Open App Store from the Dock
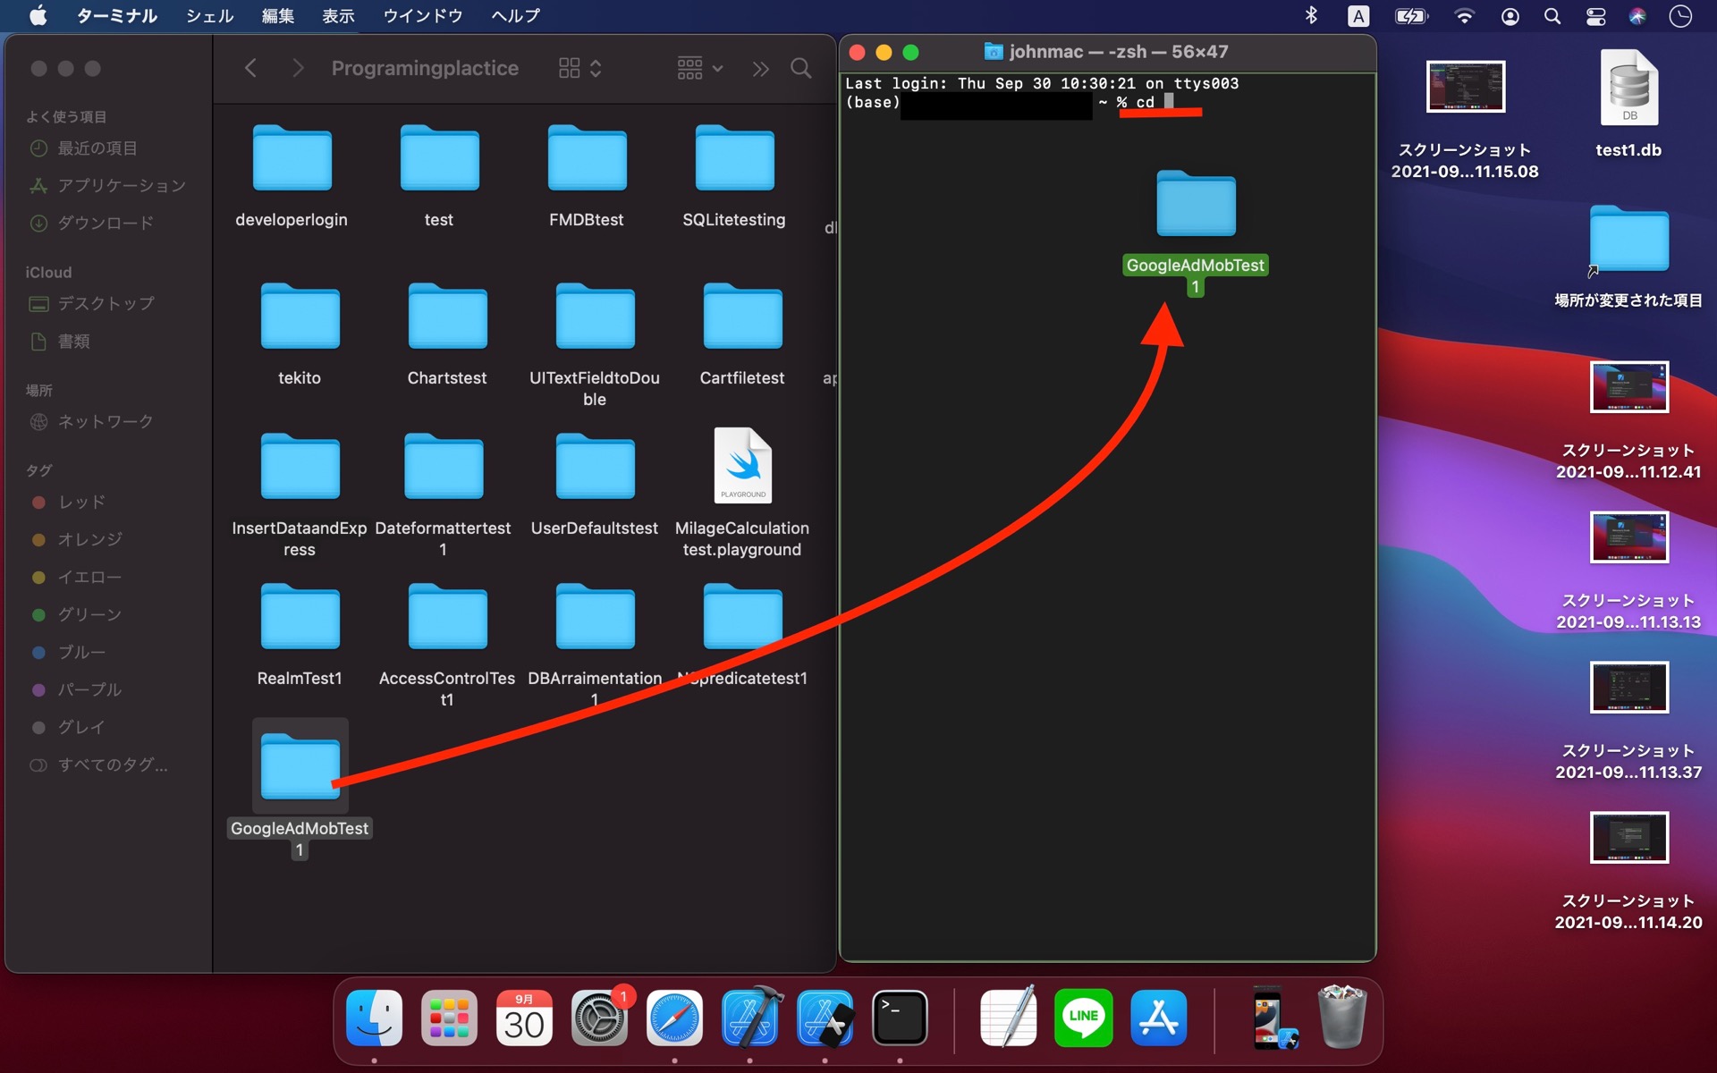 tap(1159, 1018)
